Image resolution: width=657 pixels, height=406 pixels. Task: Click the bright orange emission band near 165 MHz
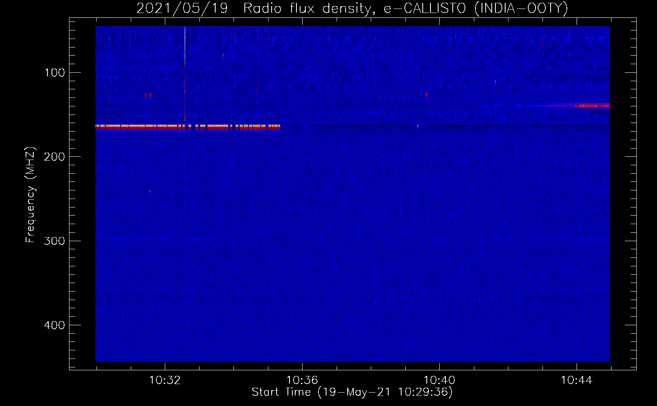pyautogui.click(x=188, y=127)
